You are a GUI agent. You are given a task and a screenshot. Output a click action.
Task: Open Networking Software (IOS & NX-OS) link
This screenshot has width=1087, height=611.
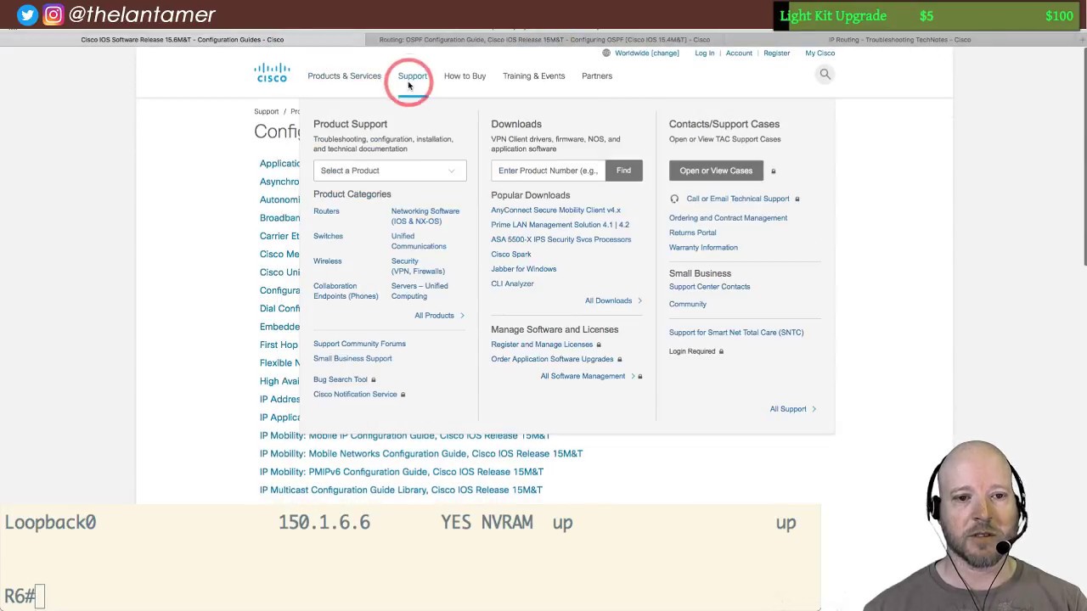coord(425,216)
